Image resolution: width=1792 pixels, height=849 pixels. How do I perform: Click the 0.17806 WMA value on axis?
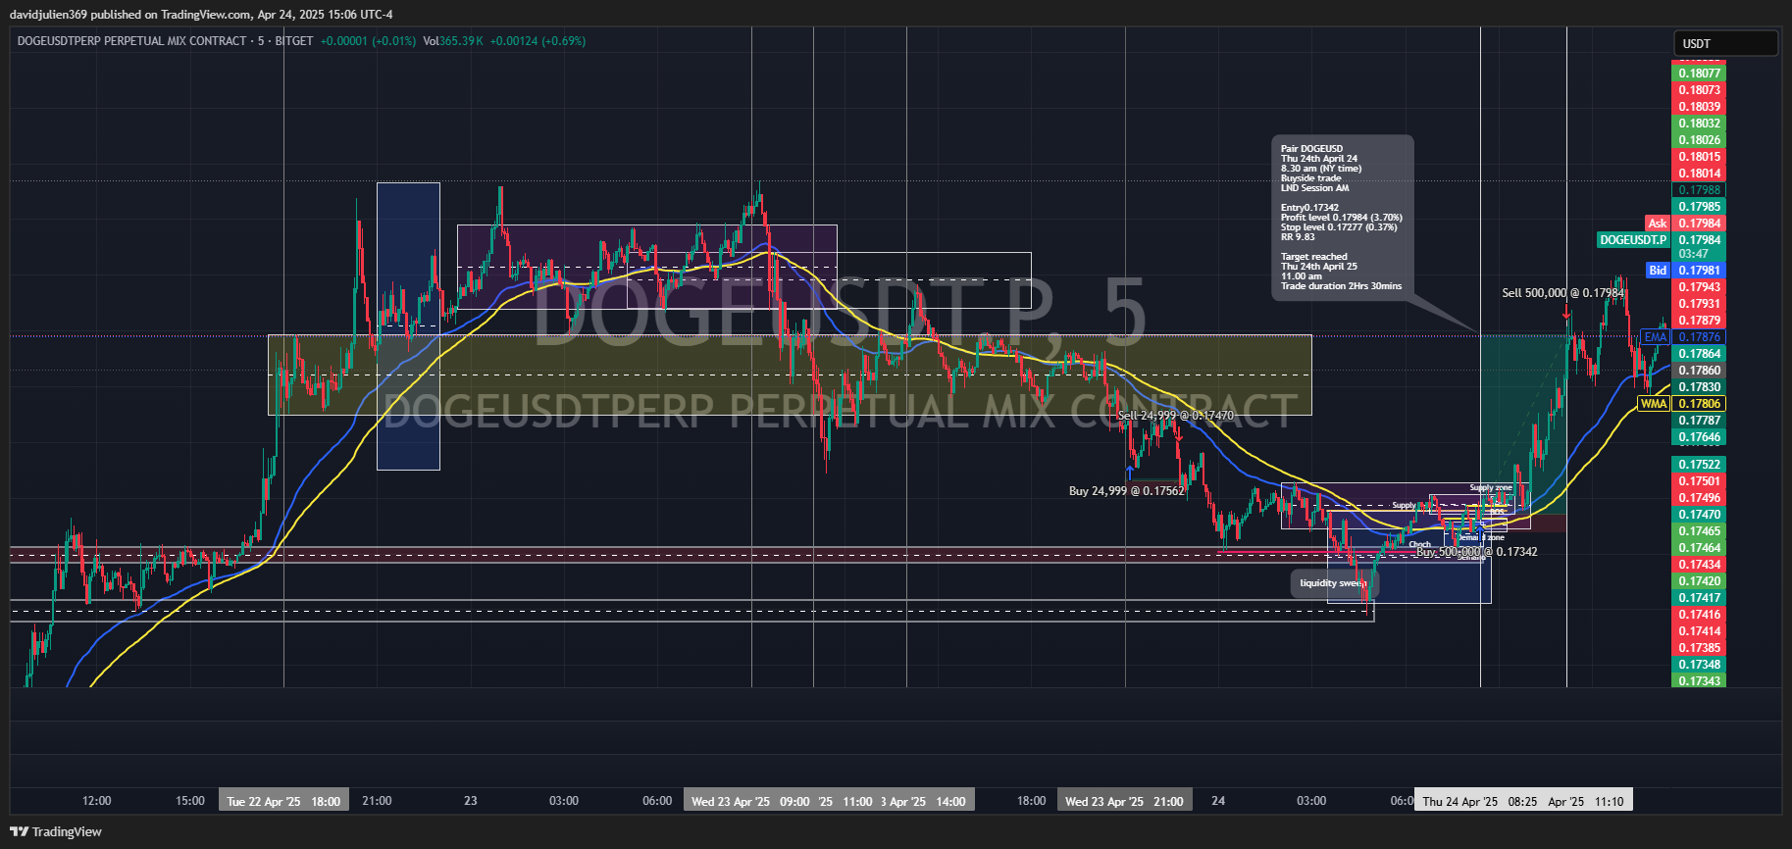pyautogui.click(x=1699, y=404)
